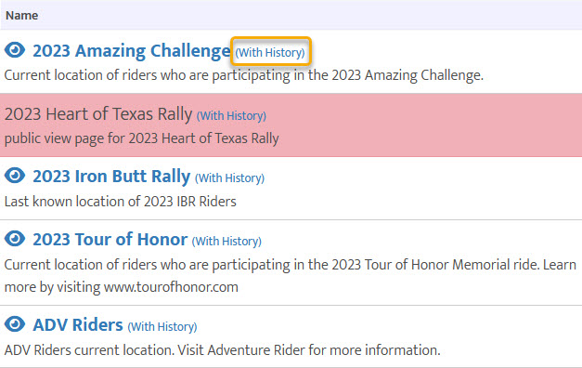Open With History for 2023 Tour of Honor
This screenshot has width=582, height=368.
coord(226,242)
